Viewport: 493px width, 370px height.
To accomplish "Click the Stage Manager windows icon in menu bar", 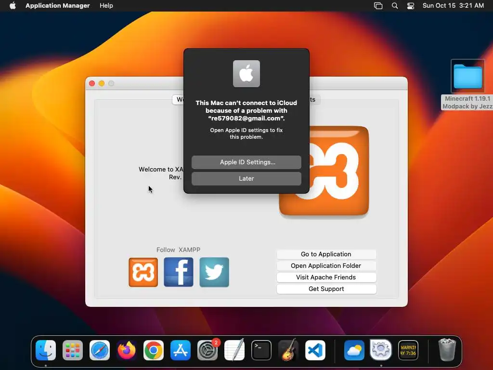I will point(378,6).
